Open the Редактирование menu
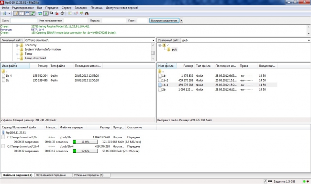This screenshot has width=311, height=184. point(23,8)
